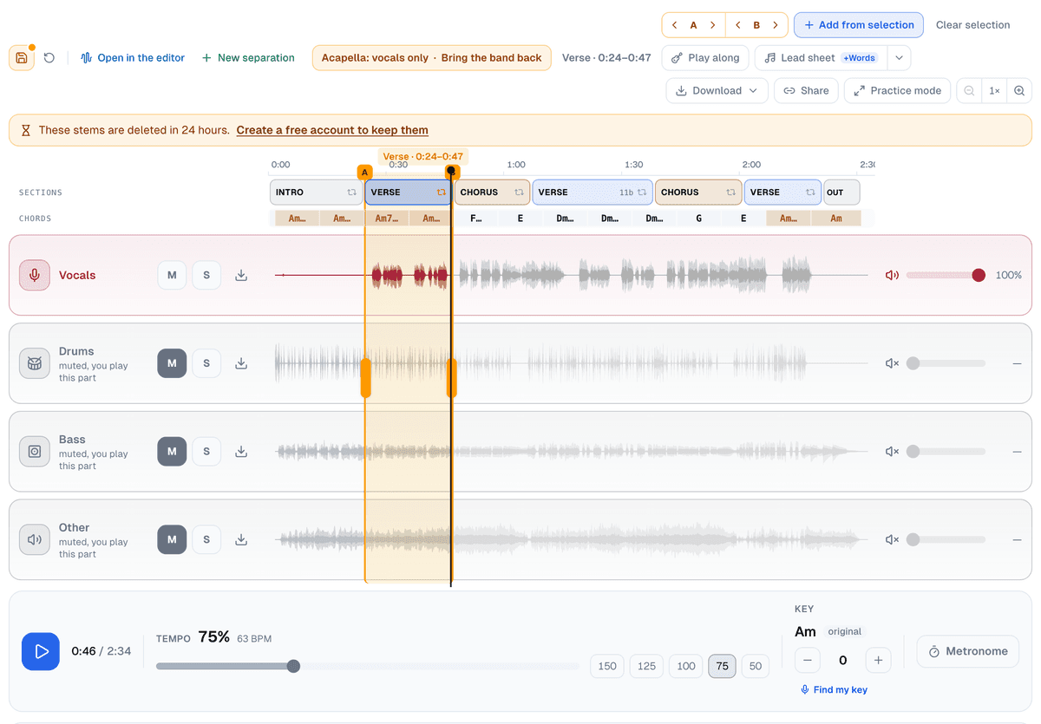
Task: Click the reset circular arrow icon
Action: (x=49, y=58)
